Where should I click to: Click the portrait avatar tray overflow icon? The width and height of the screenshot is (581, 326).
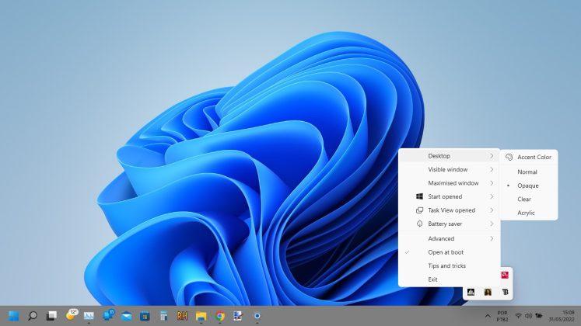pos(488,293)
